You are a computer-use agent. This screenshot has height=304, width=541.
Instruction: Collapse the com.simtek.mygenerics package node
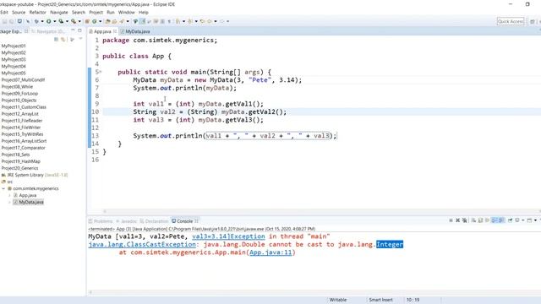tap(3, 188)
